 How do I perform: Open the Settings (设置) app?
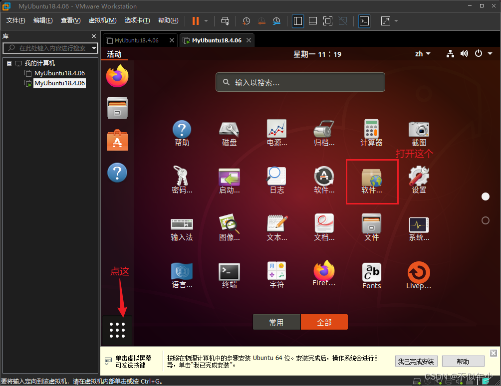pyautogui.click(x=419, y=180)
